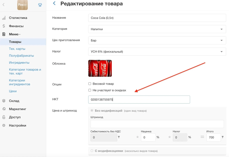Image resolution: width=229 pixels, height=157 pixels.
Task: Open the Полуфабрикаты link
Action: point(21,56)
